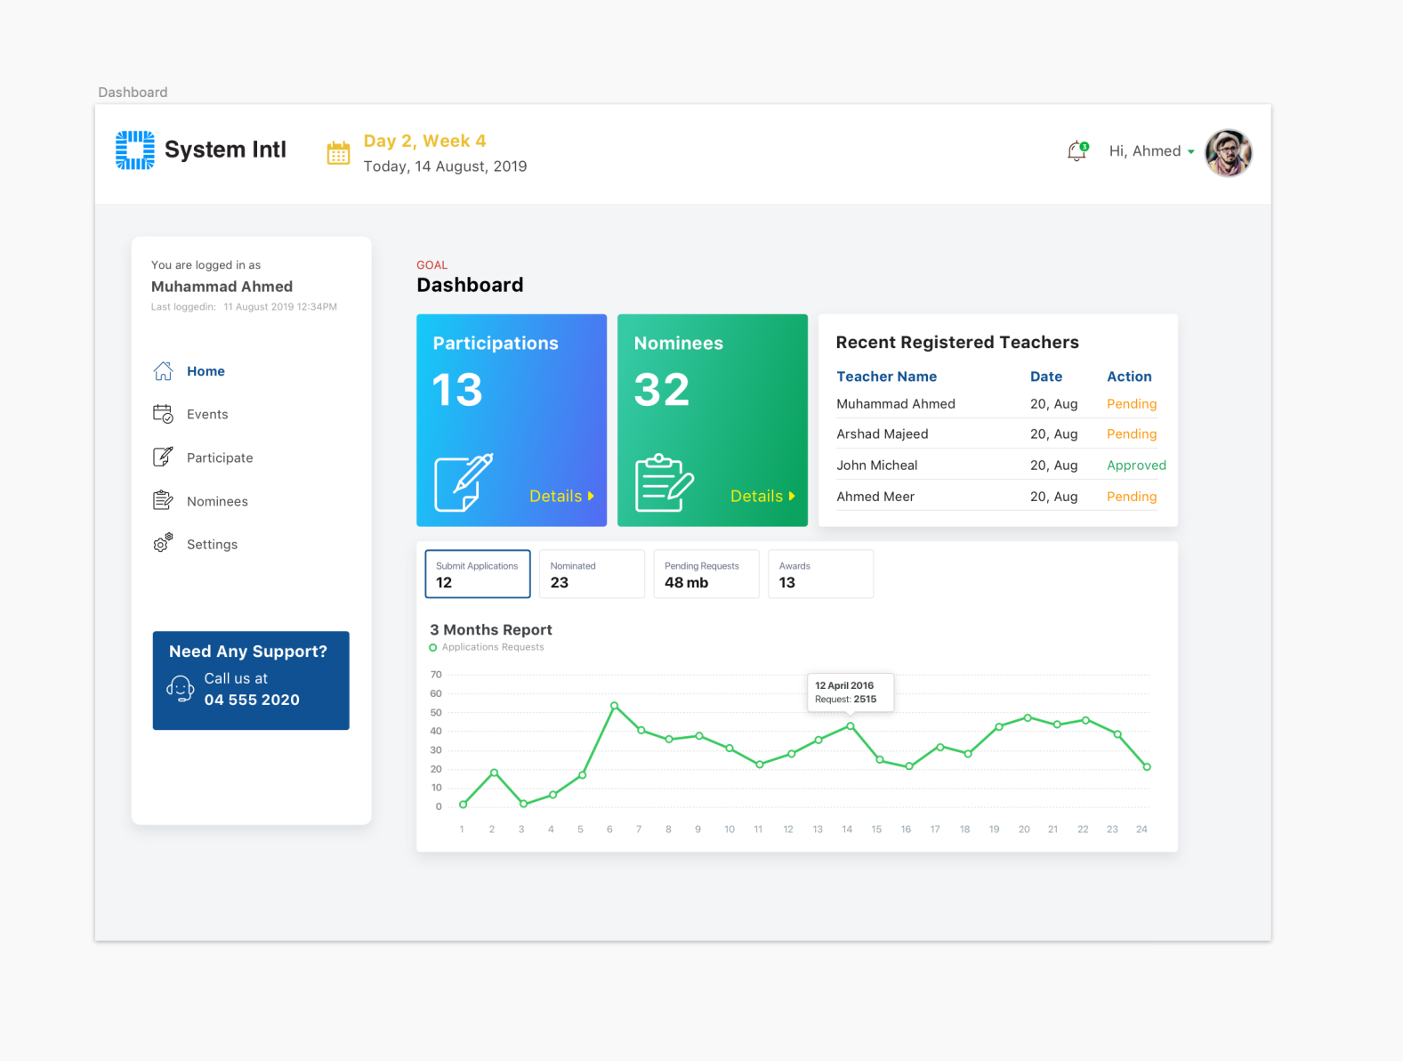Select the Awards tab

click(x=820, y=574)
